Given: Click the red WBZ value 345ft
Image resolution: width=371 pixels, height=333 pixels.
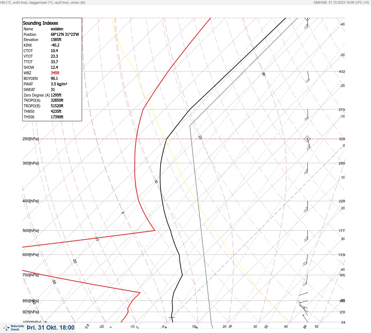Looking at the screenshot, I should (x=55, y=73).
